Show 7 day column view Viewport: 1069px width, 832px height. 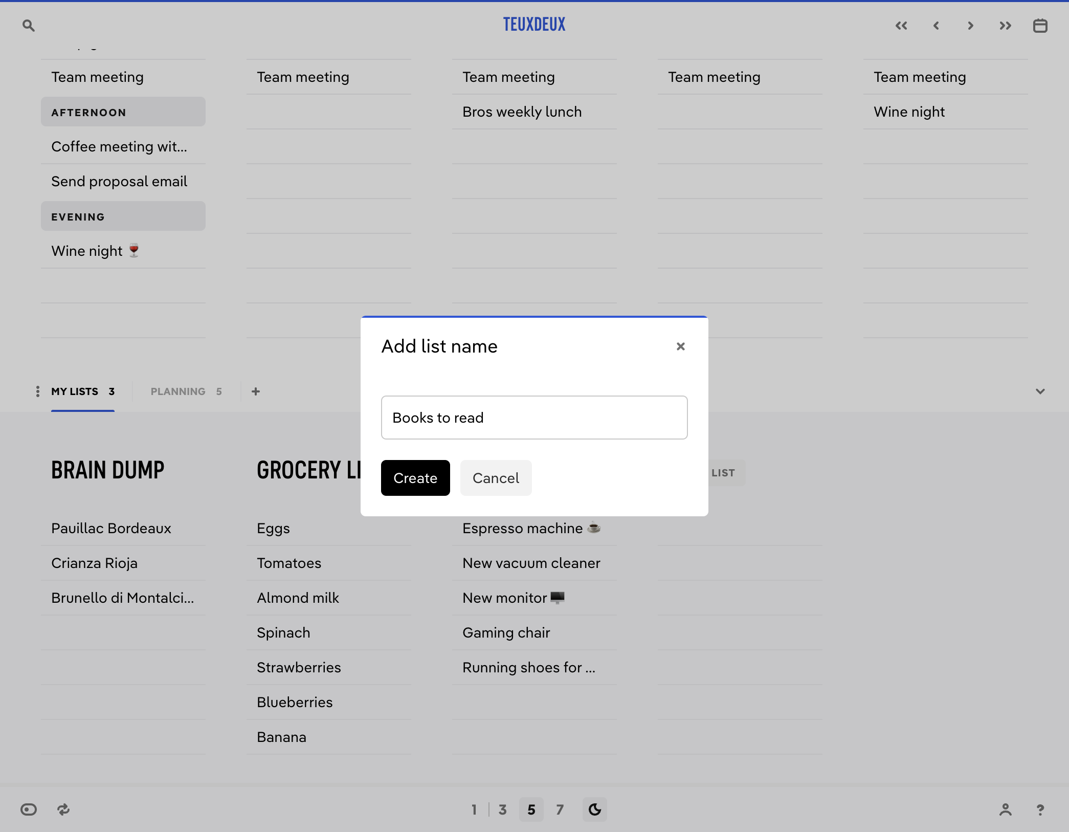560,809
